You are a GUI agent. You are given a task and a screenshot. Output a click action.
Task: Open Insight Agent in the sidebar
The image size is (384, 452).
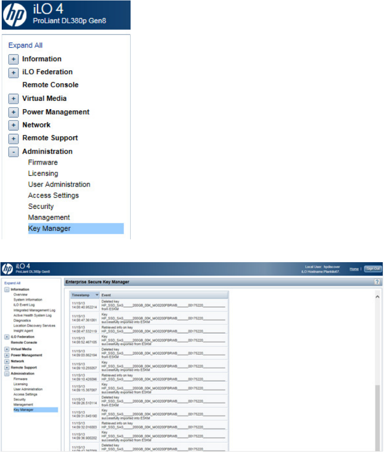coord(23,331)
